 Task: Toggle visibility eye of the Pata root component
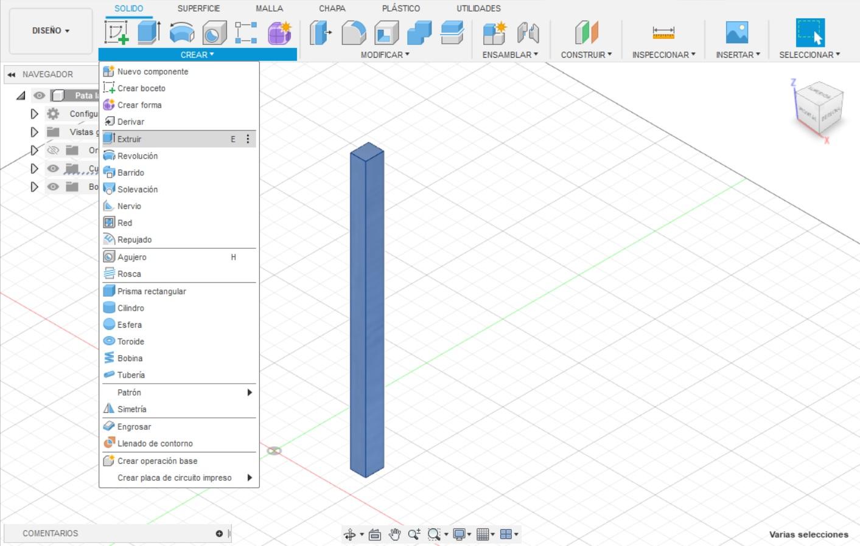pyautogui.click(x=40, y=95)
